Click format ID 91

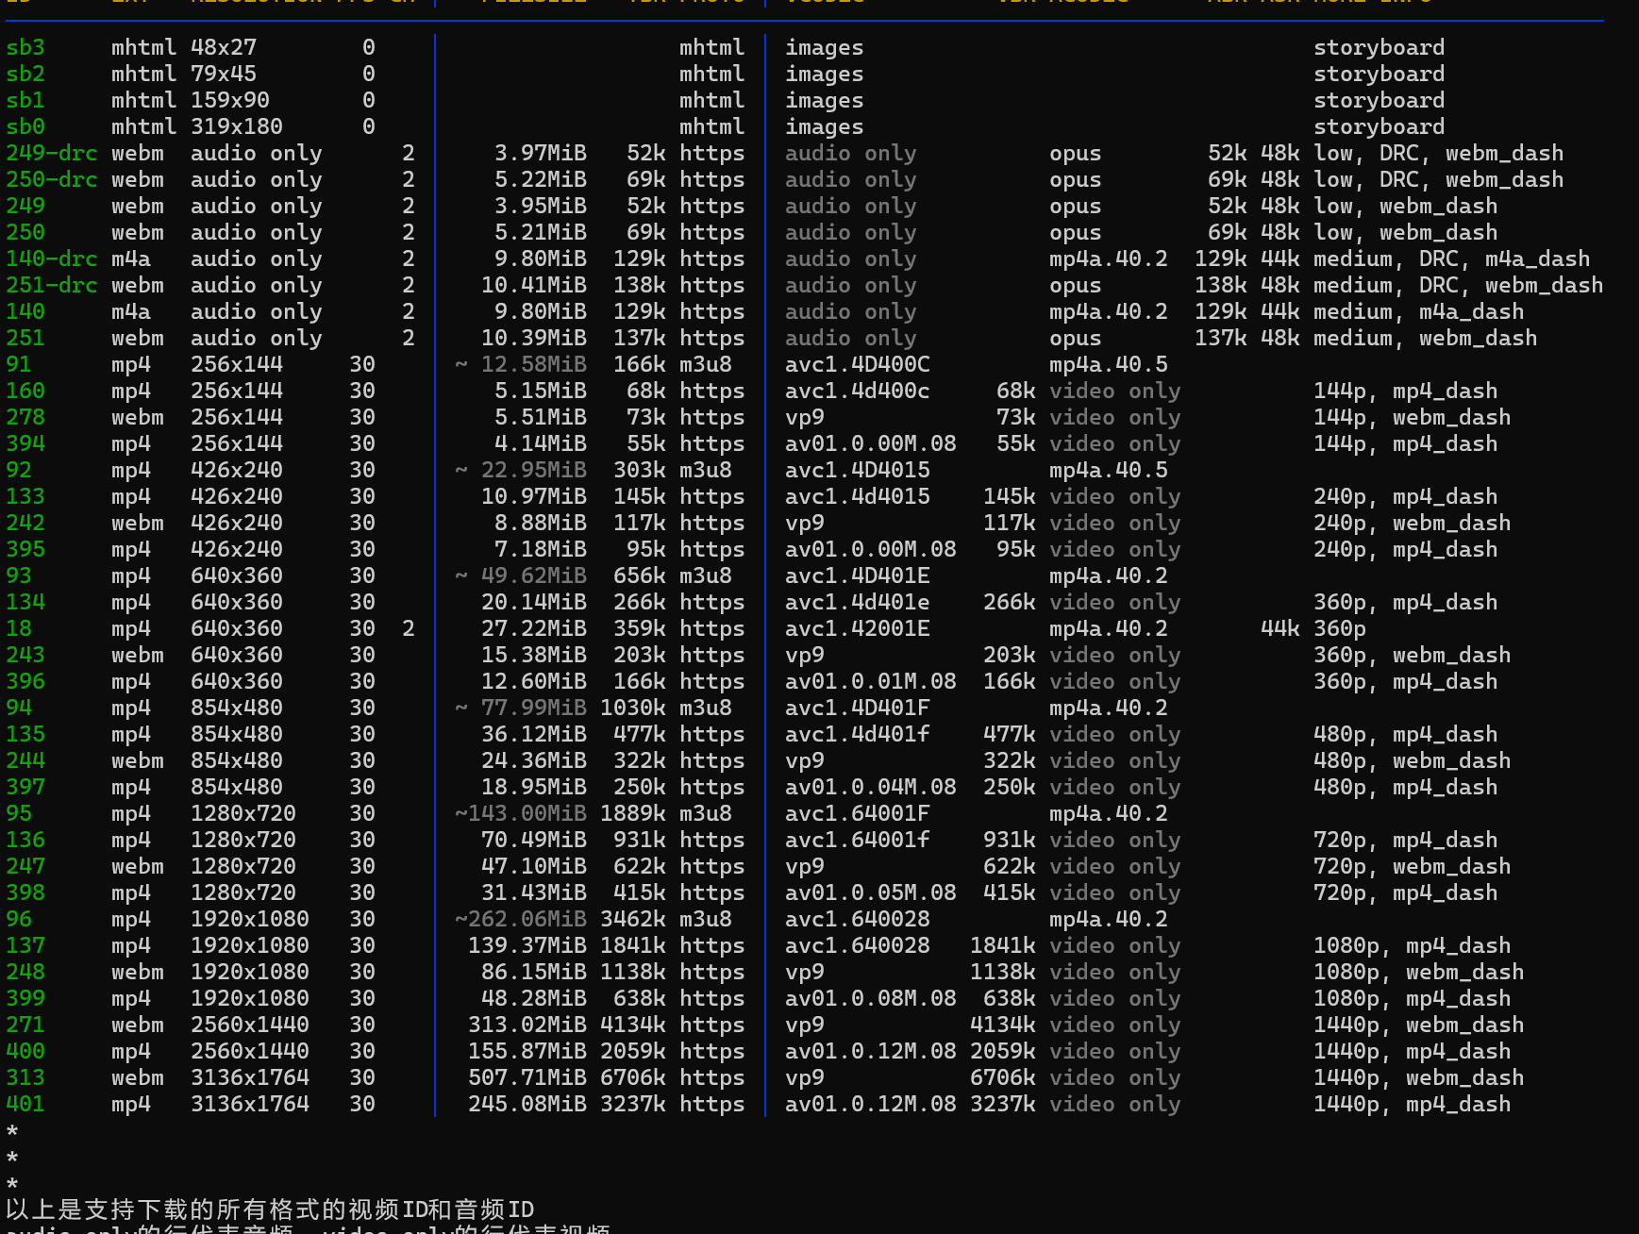[19, 364]
